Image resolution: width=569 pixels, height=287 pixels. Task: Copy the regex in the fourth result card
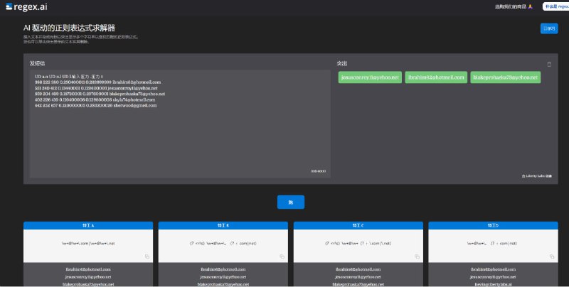[552, 256]
